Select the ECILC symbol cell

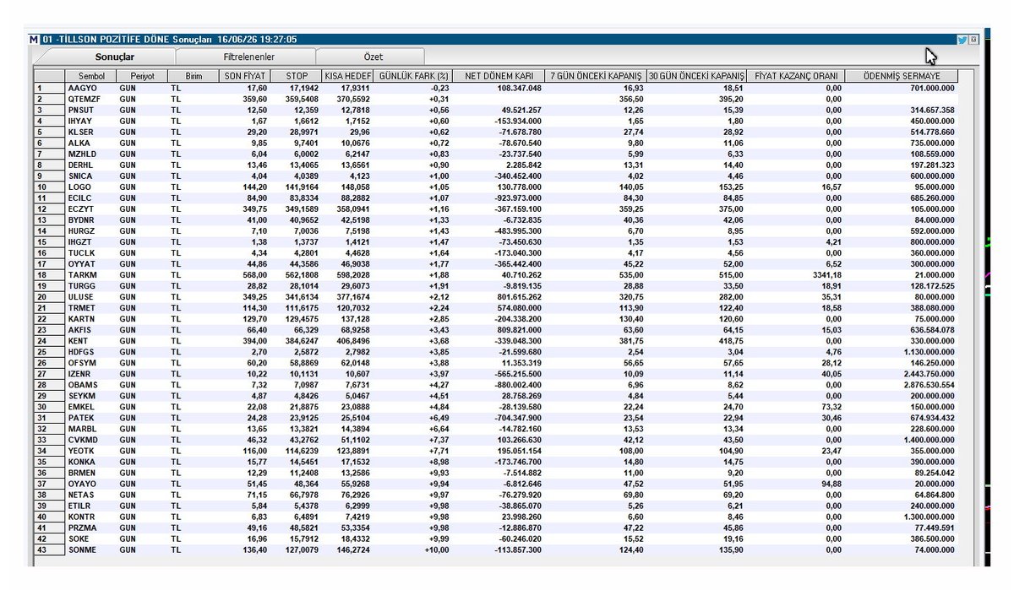91,198
